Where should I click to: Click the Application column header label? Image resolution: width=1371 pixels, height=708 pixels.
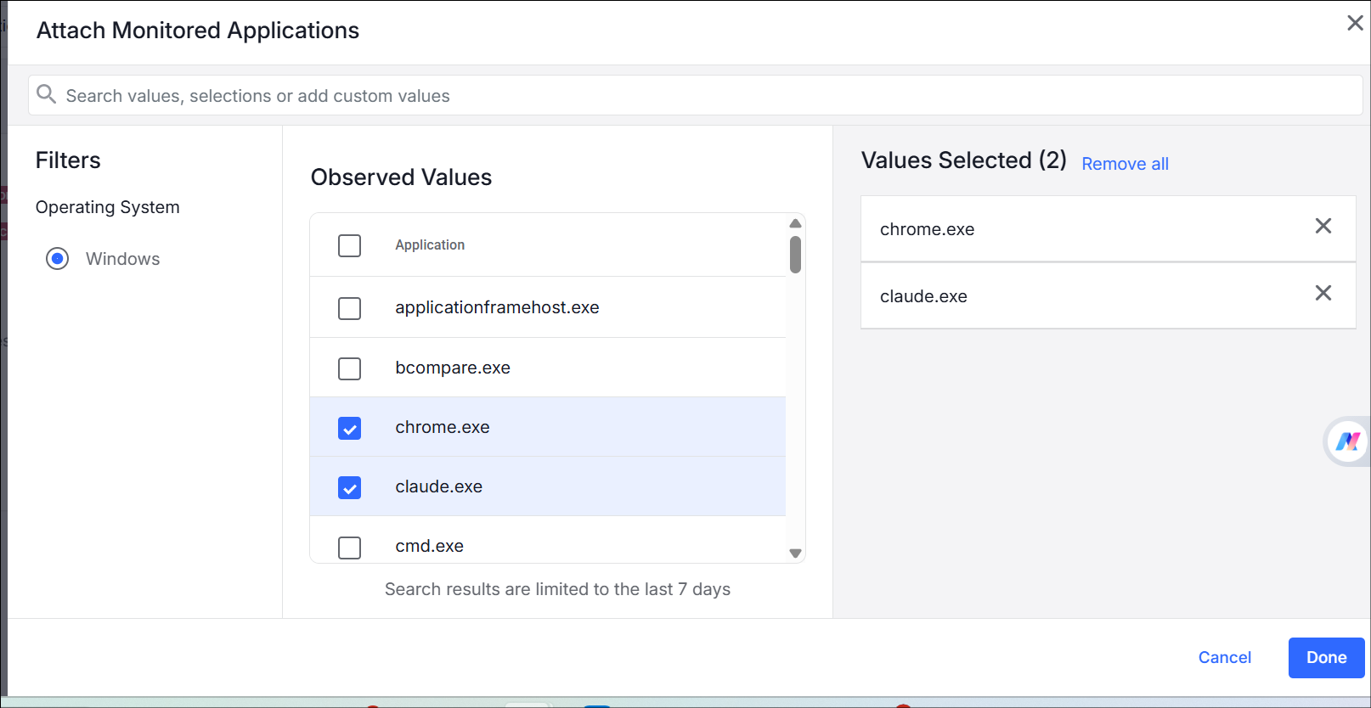(x=430, y=245)
